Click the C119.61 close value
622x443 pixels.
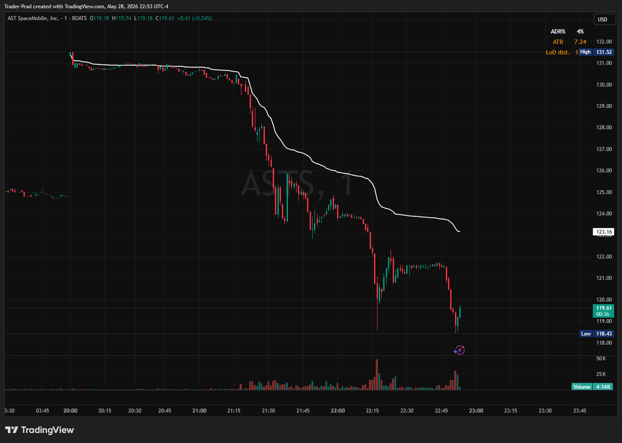(x=164, y=18)
